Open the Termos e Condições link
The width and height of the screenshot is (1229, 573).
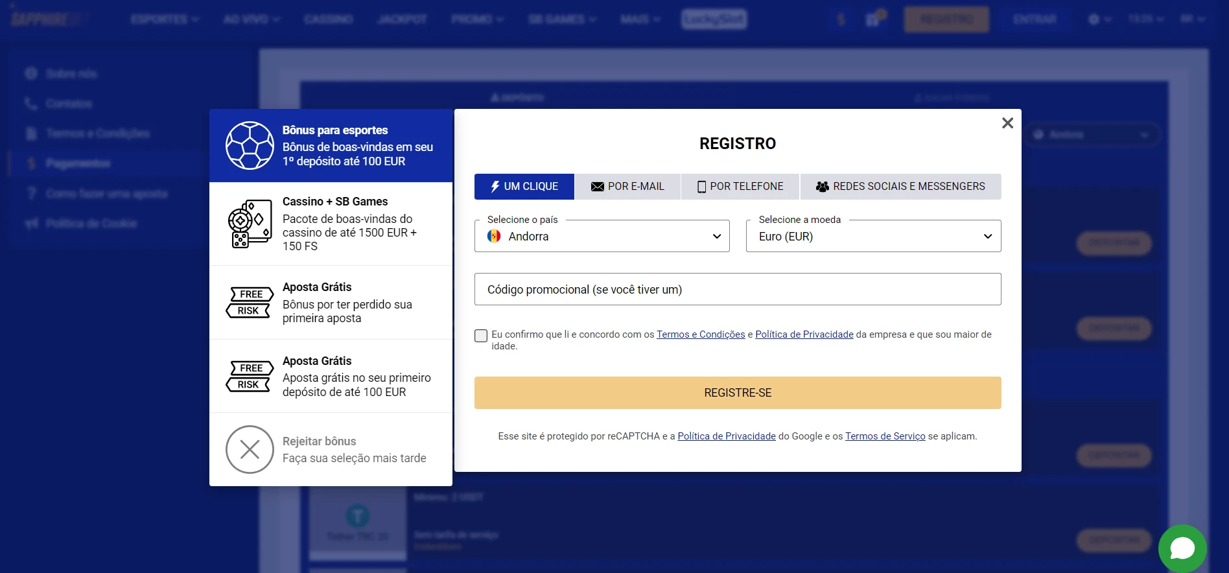(x=701, y=334)
